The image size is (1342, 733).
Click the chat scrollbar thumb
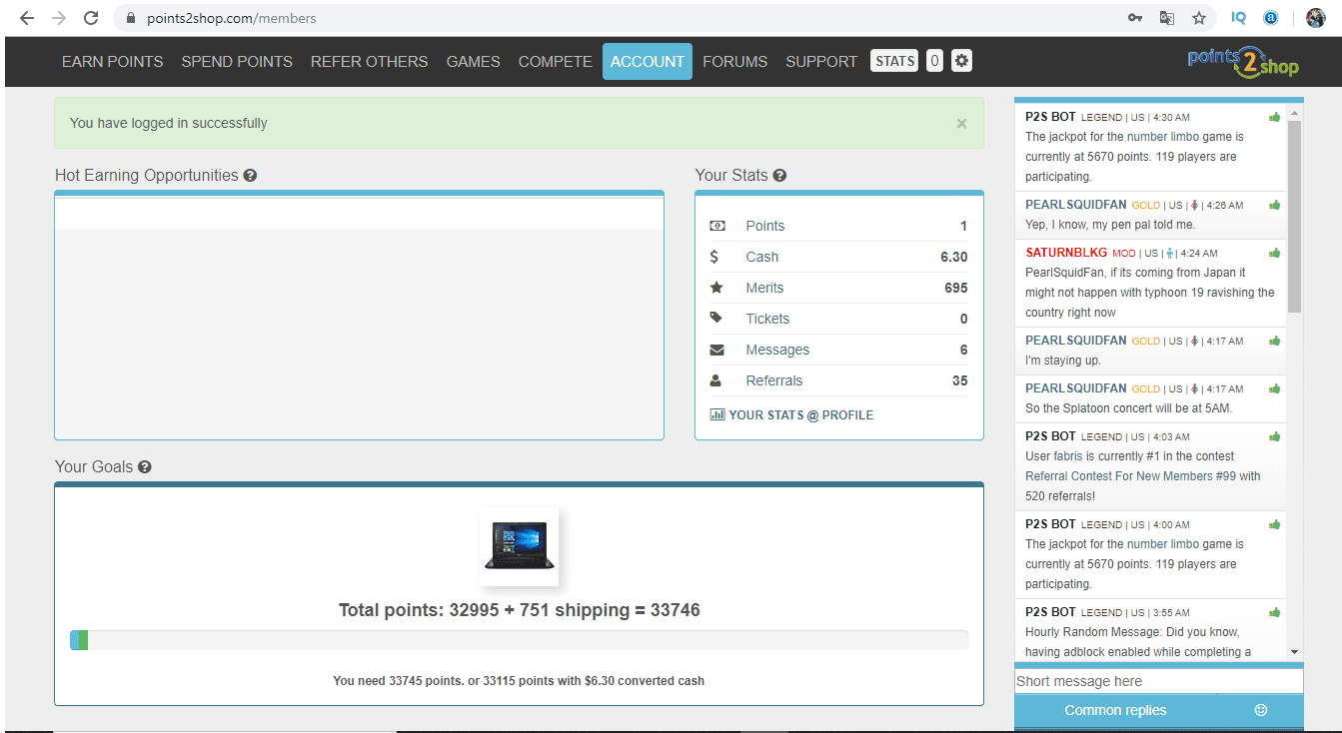point(1295,217)
